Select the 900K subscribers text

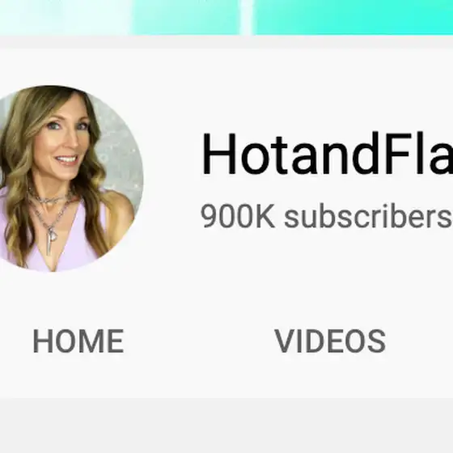click(327, 216)
